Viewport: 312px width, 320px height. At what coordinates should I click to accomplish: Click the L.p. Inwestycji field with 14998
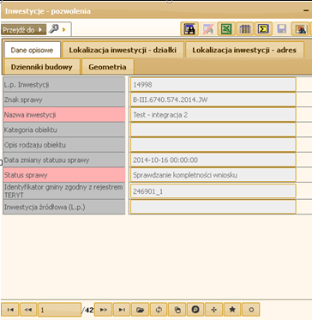click(213, 85)
